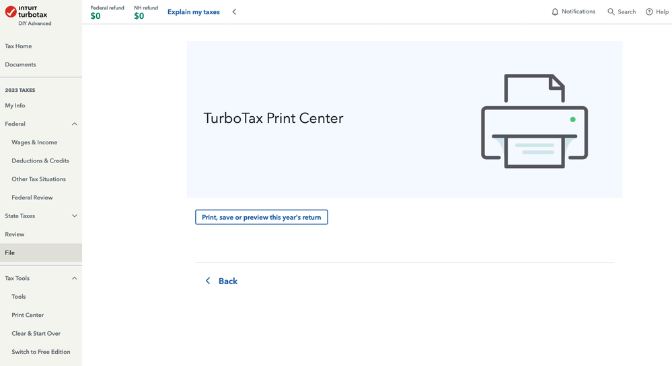Choose Clear & Start Over
672x366 pixels.
click(x=36, y=334)
